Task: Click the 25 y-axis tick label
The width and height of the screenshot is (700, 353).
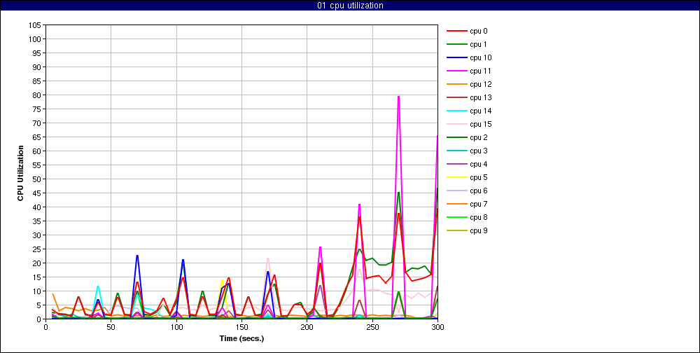Action: tap(38, 249)
